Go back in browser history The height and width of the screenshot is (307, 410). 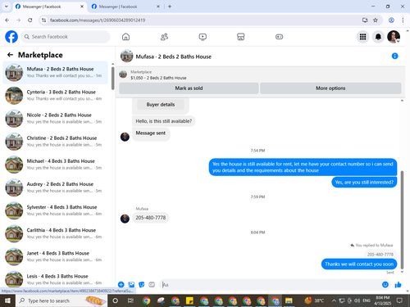7,20
